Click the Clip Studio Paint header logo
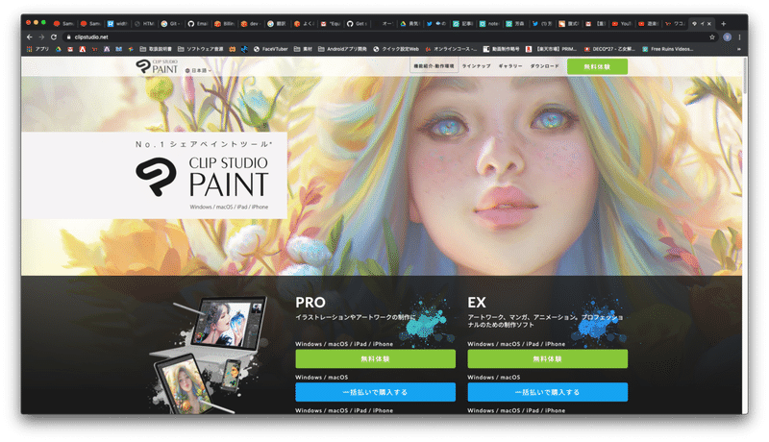This screenshot has width=769, height=442. 157,66
